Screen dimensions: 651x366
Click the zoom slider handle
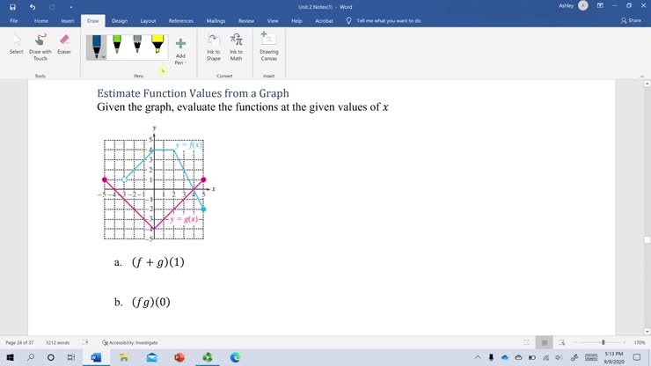coord(603,342)
